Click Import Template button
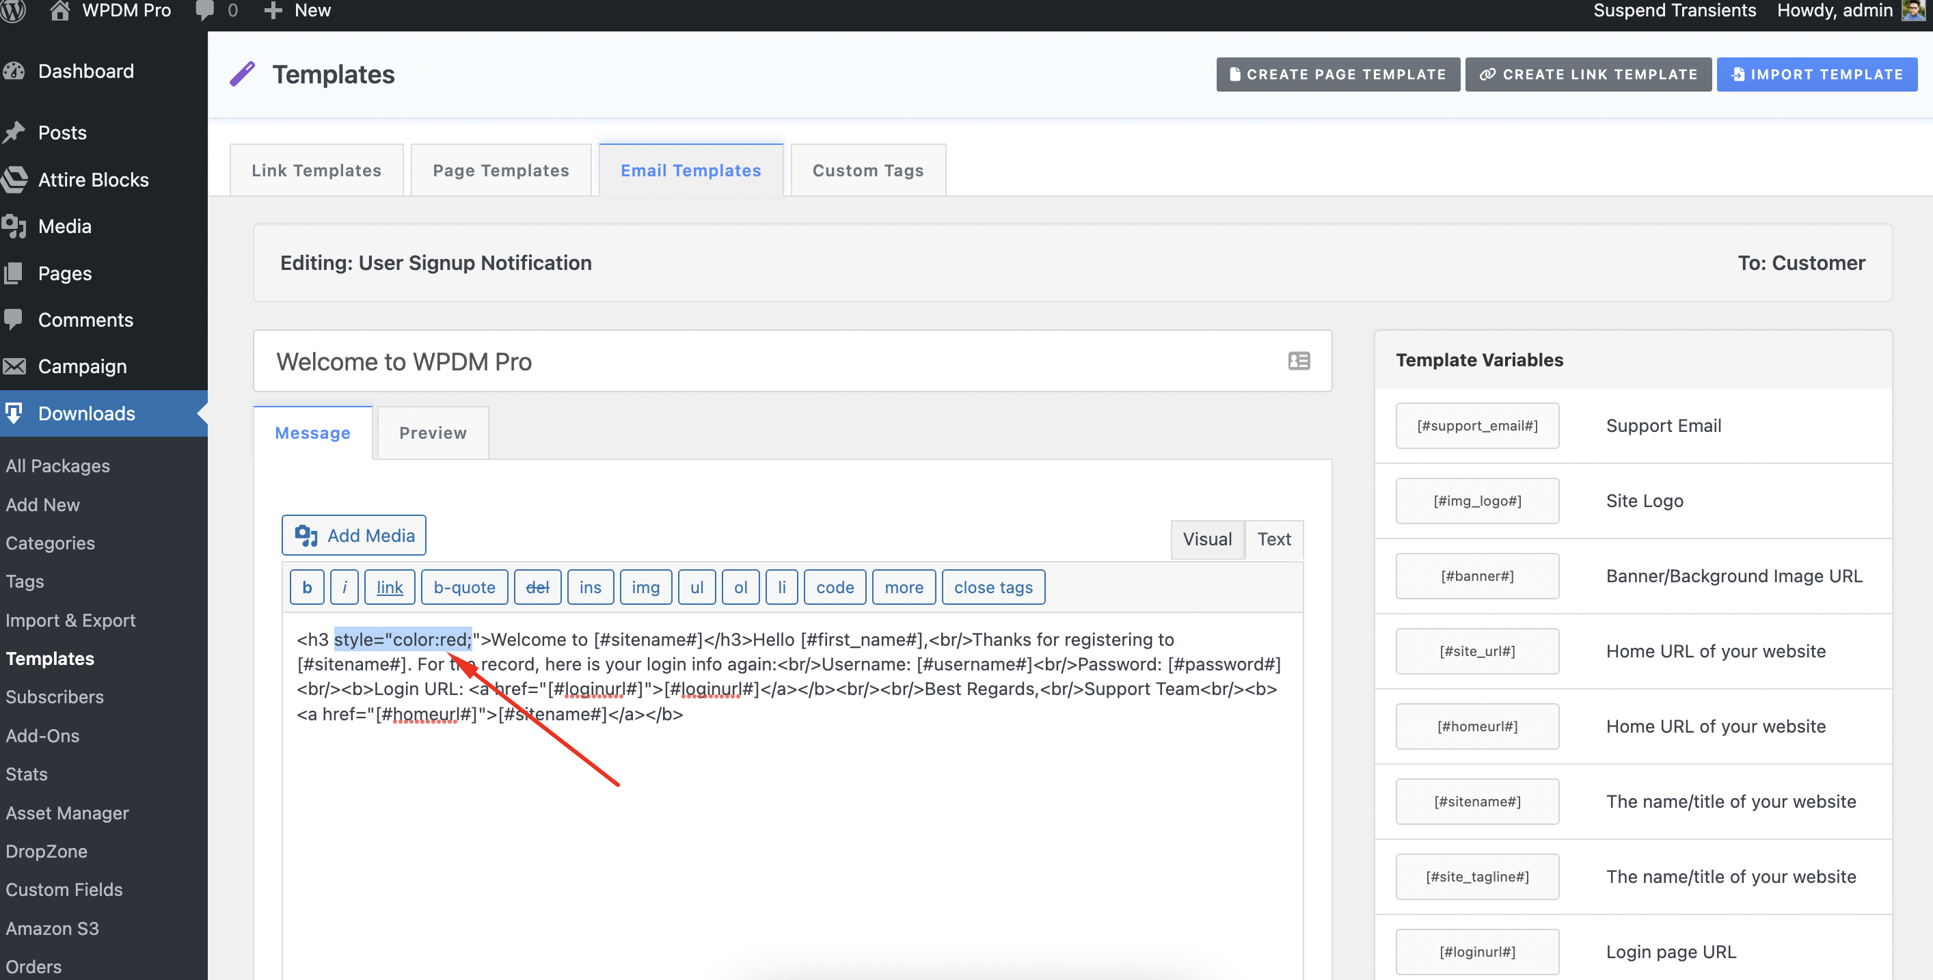1933x980 pixels. pyautogui.click(x=1817, y=74)
